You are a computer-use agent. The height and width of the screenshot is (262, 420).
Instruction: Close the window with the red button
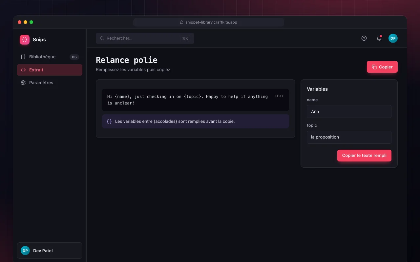[20, 22]
